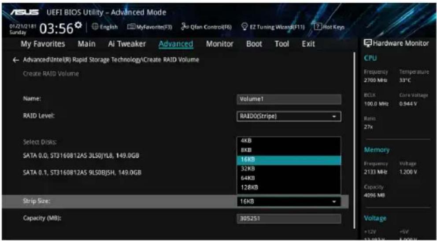Click CPU temperature value 33°C
This screenshot has width=437, height=241.
(x=405, y=80)
